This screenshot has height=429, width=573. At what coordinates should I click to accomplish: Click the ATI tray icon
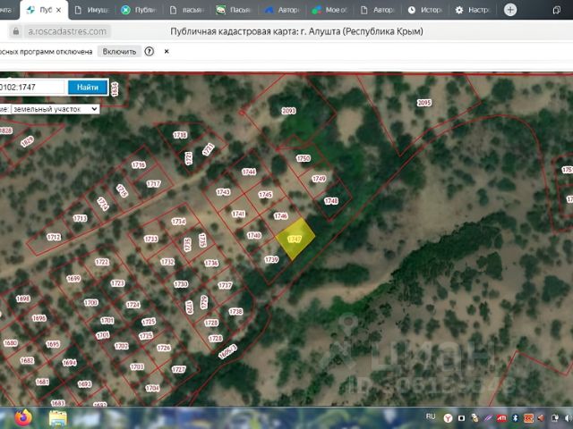click(501, 418)
